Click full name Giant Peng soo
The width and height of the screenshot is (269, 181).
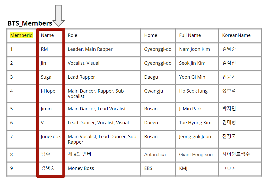(196, 154)
